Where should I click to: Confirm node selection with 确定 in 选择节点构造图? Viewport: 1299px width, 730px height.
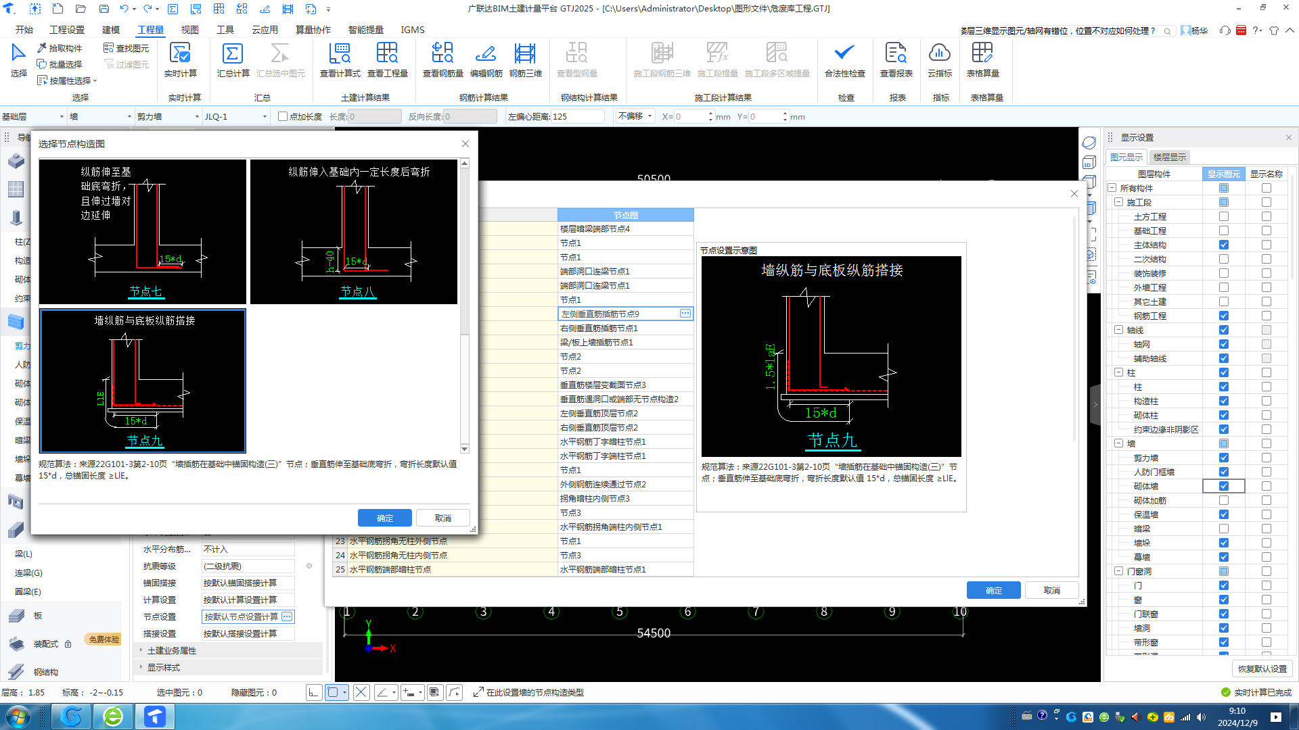point(385,518)
